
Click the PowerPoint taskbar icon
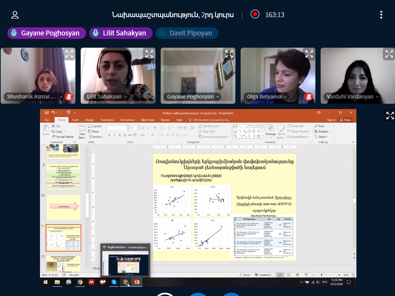[x=137, y=282]
